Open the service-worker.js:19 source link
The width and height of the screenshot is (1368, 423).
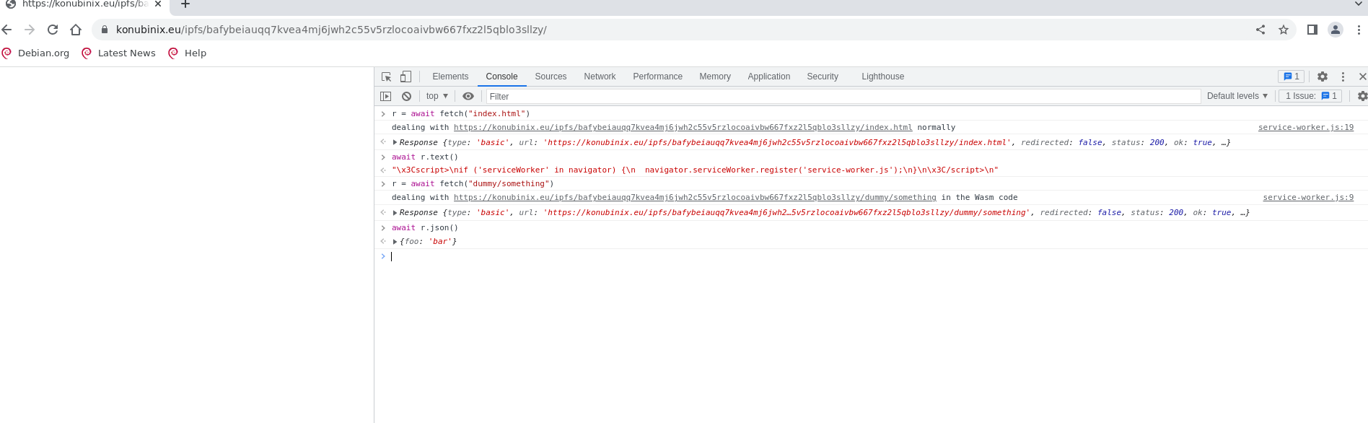[1305, 128]
